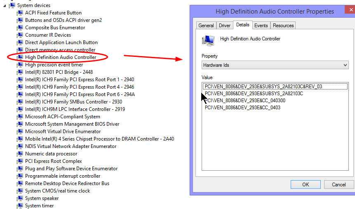Select PCI Express Root Complex text label
Screen dimensions: 355x209
click(x=54, y=161)
